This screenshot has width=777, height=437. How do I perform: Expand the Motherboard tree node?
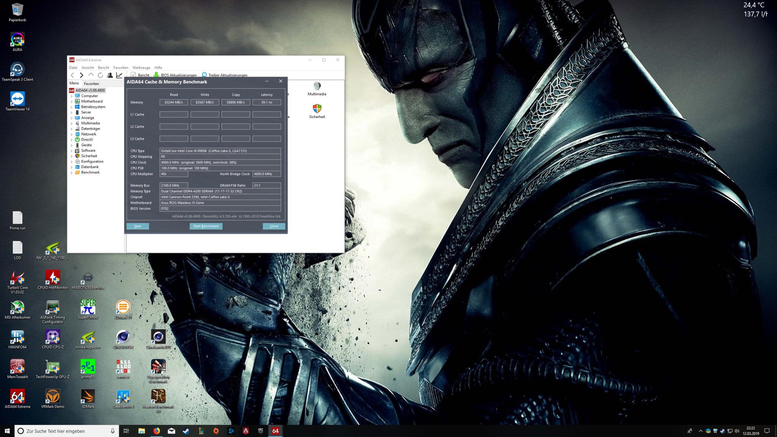[x=71, y=101]
